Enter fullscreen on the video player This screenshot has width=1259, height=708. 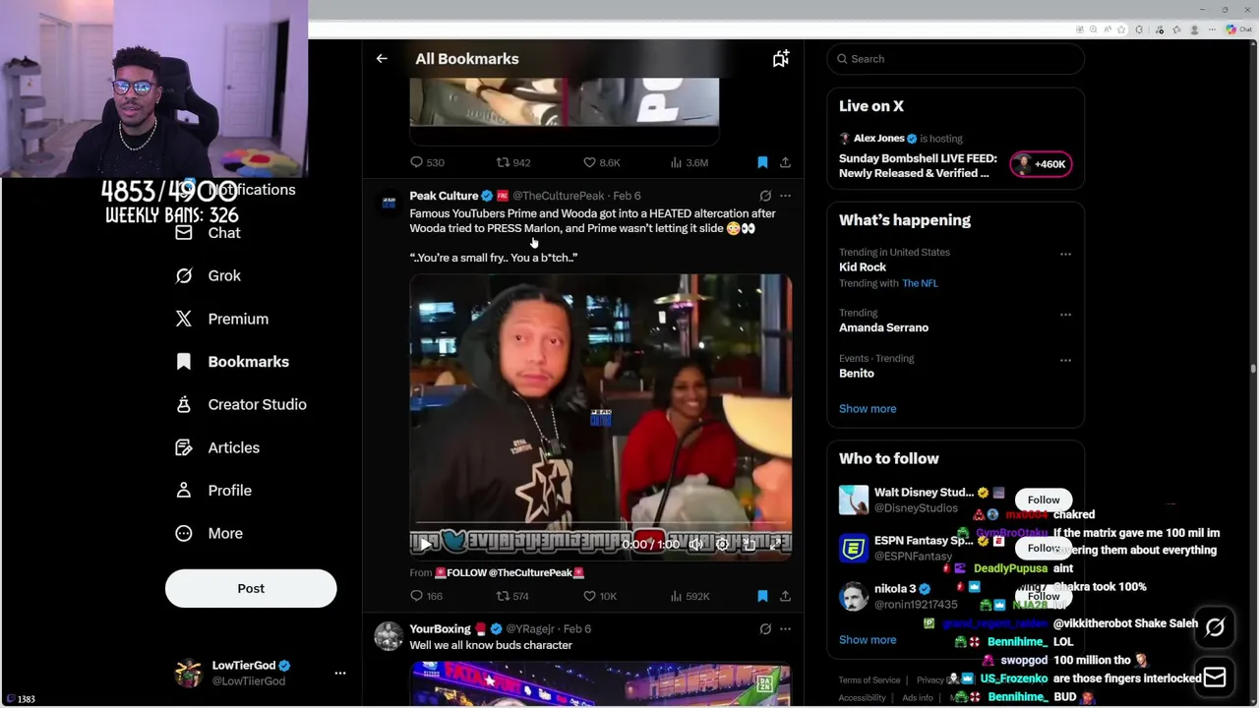click(x=776, y=544)
